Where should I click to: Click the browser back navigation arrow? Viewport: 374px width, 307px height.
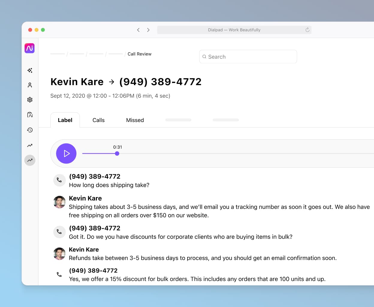coord(138,30)
